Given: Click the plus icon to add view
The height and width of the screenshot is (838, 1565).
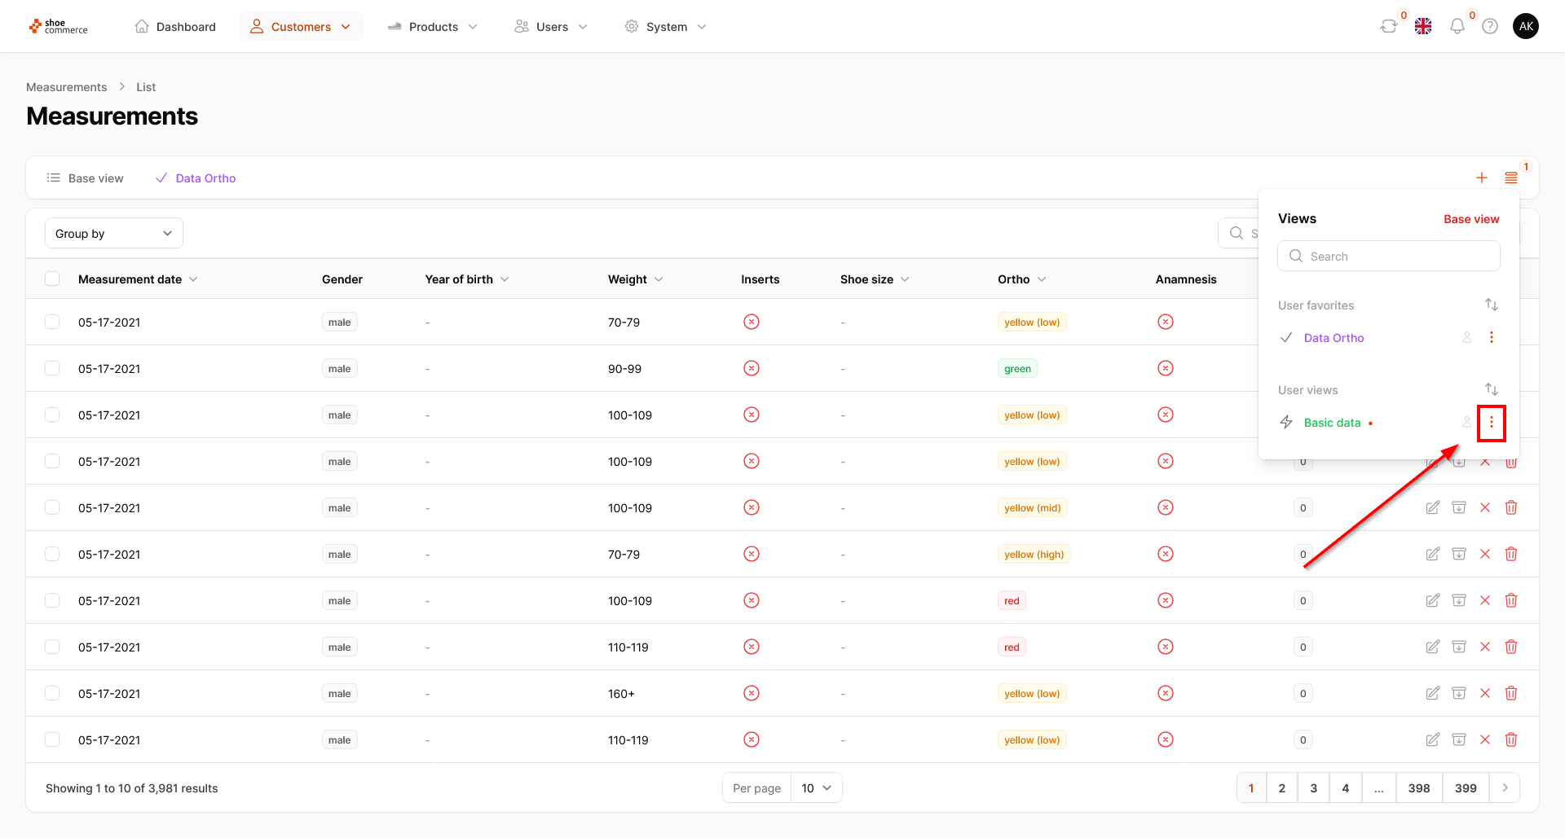Looking at the screenshot, I should point(1481,178).
